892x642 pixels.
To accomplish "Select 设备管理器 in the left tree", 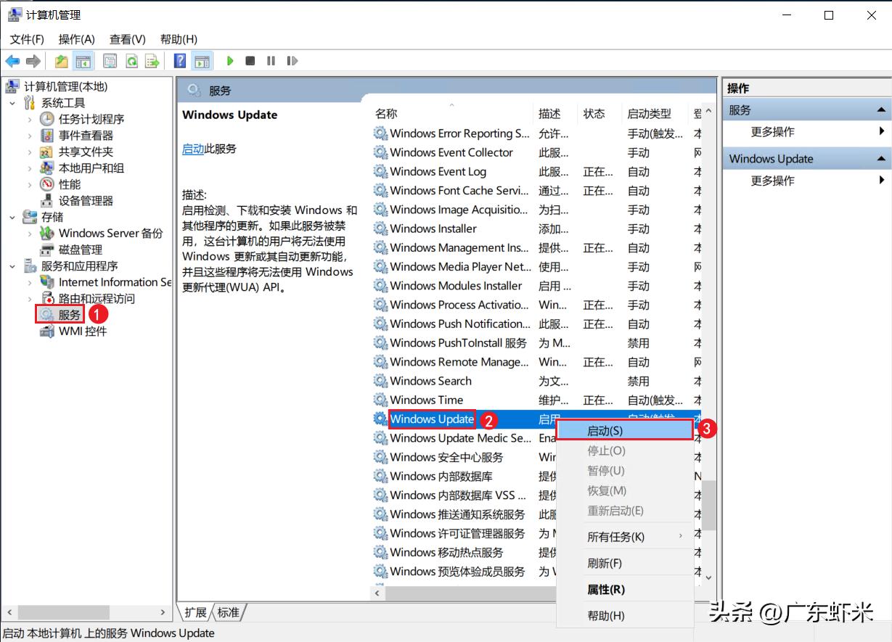I will coord(86,201).
